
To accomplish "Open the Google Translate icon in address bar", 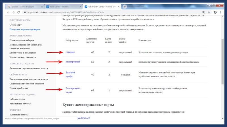I will click(203, 12).
